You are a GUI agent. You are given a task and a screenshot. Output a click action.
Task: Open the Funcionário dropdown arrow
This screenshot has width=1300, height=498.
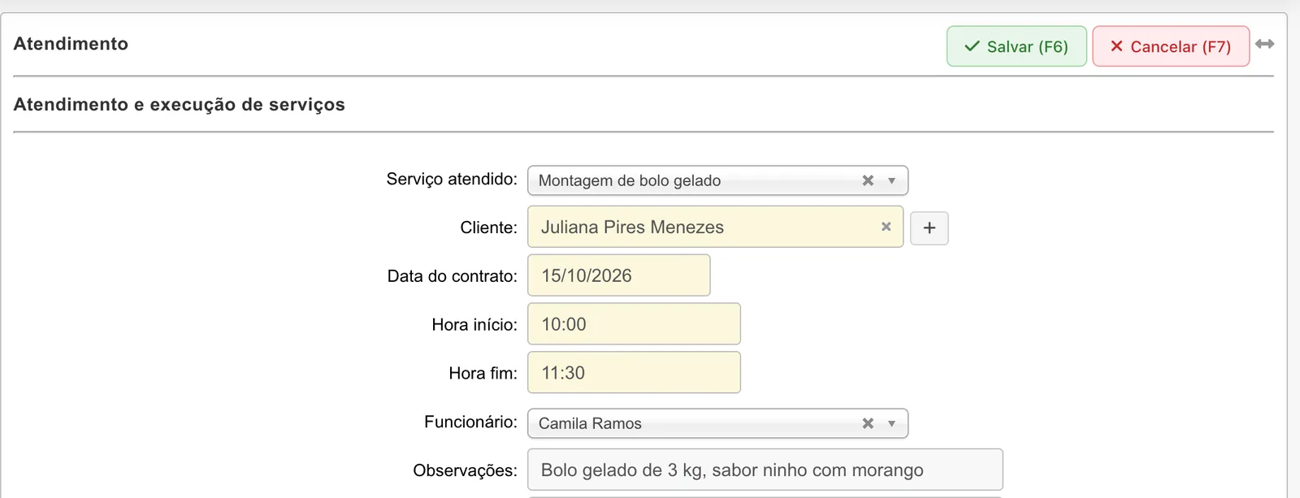click(x=891, y=423)
